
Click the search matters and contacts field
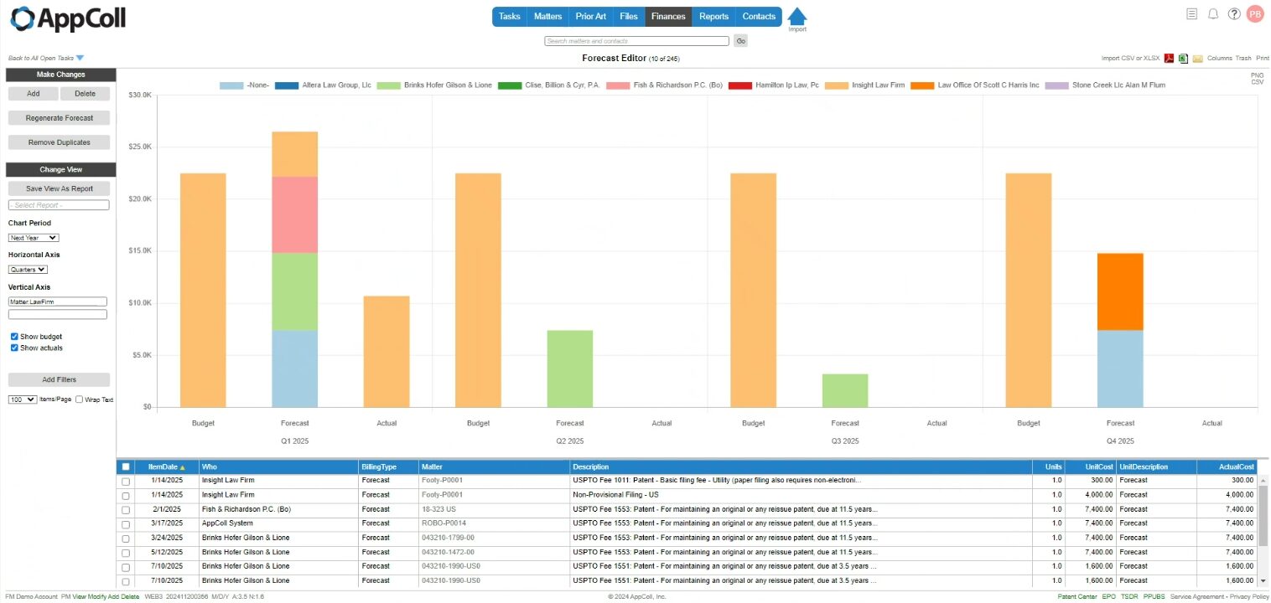tap(636, 41)
